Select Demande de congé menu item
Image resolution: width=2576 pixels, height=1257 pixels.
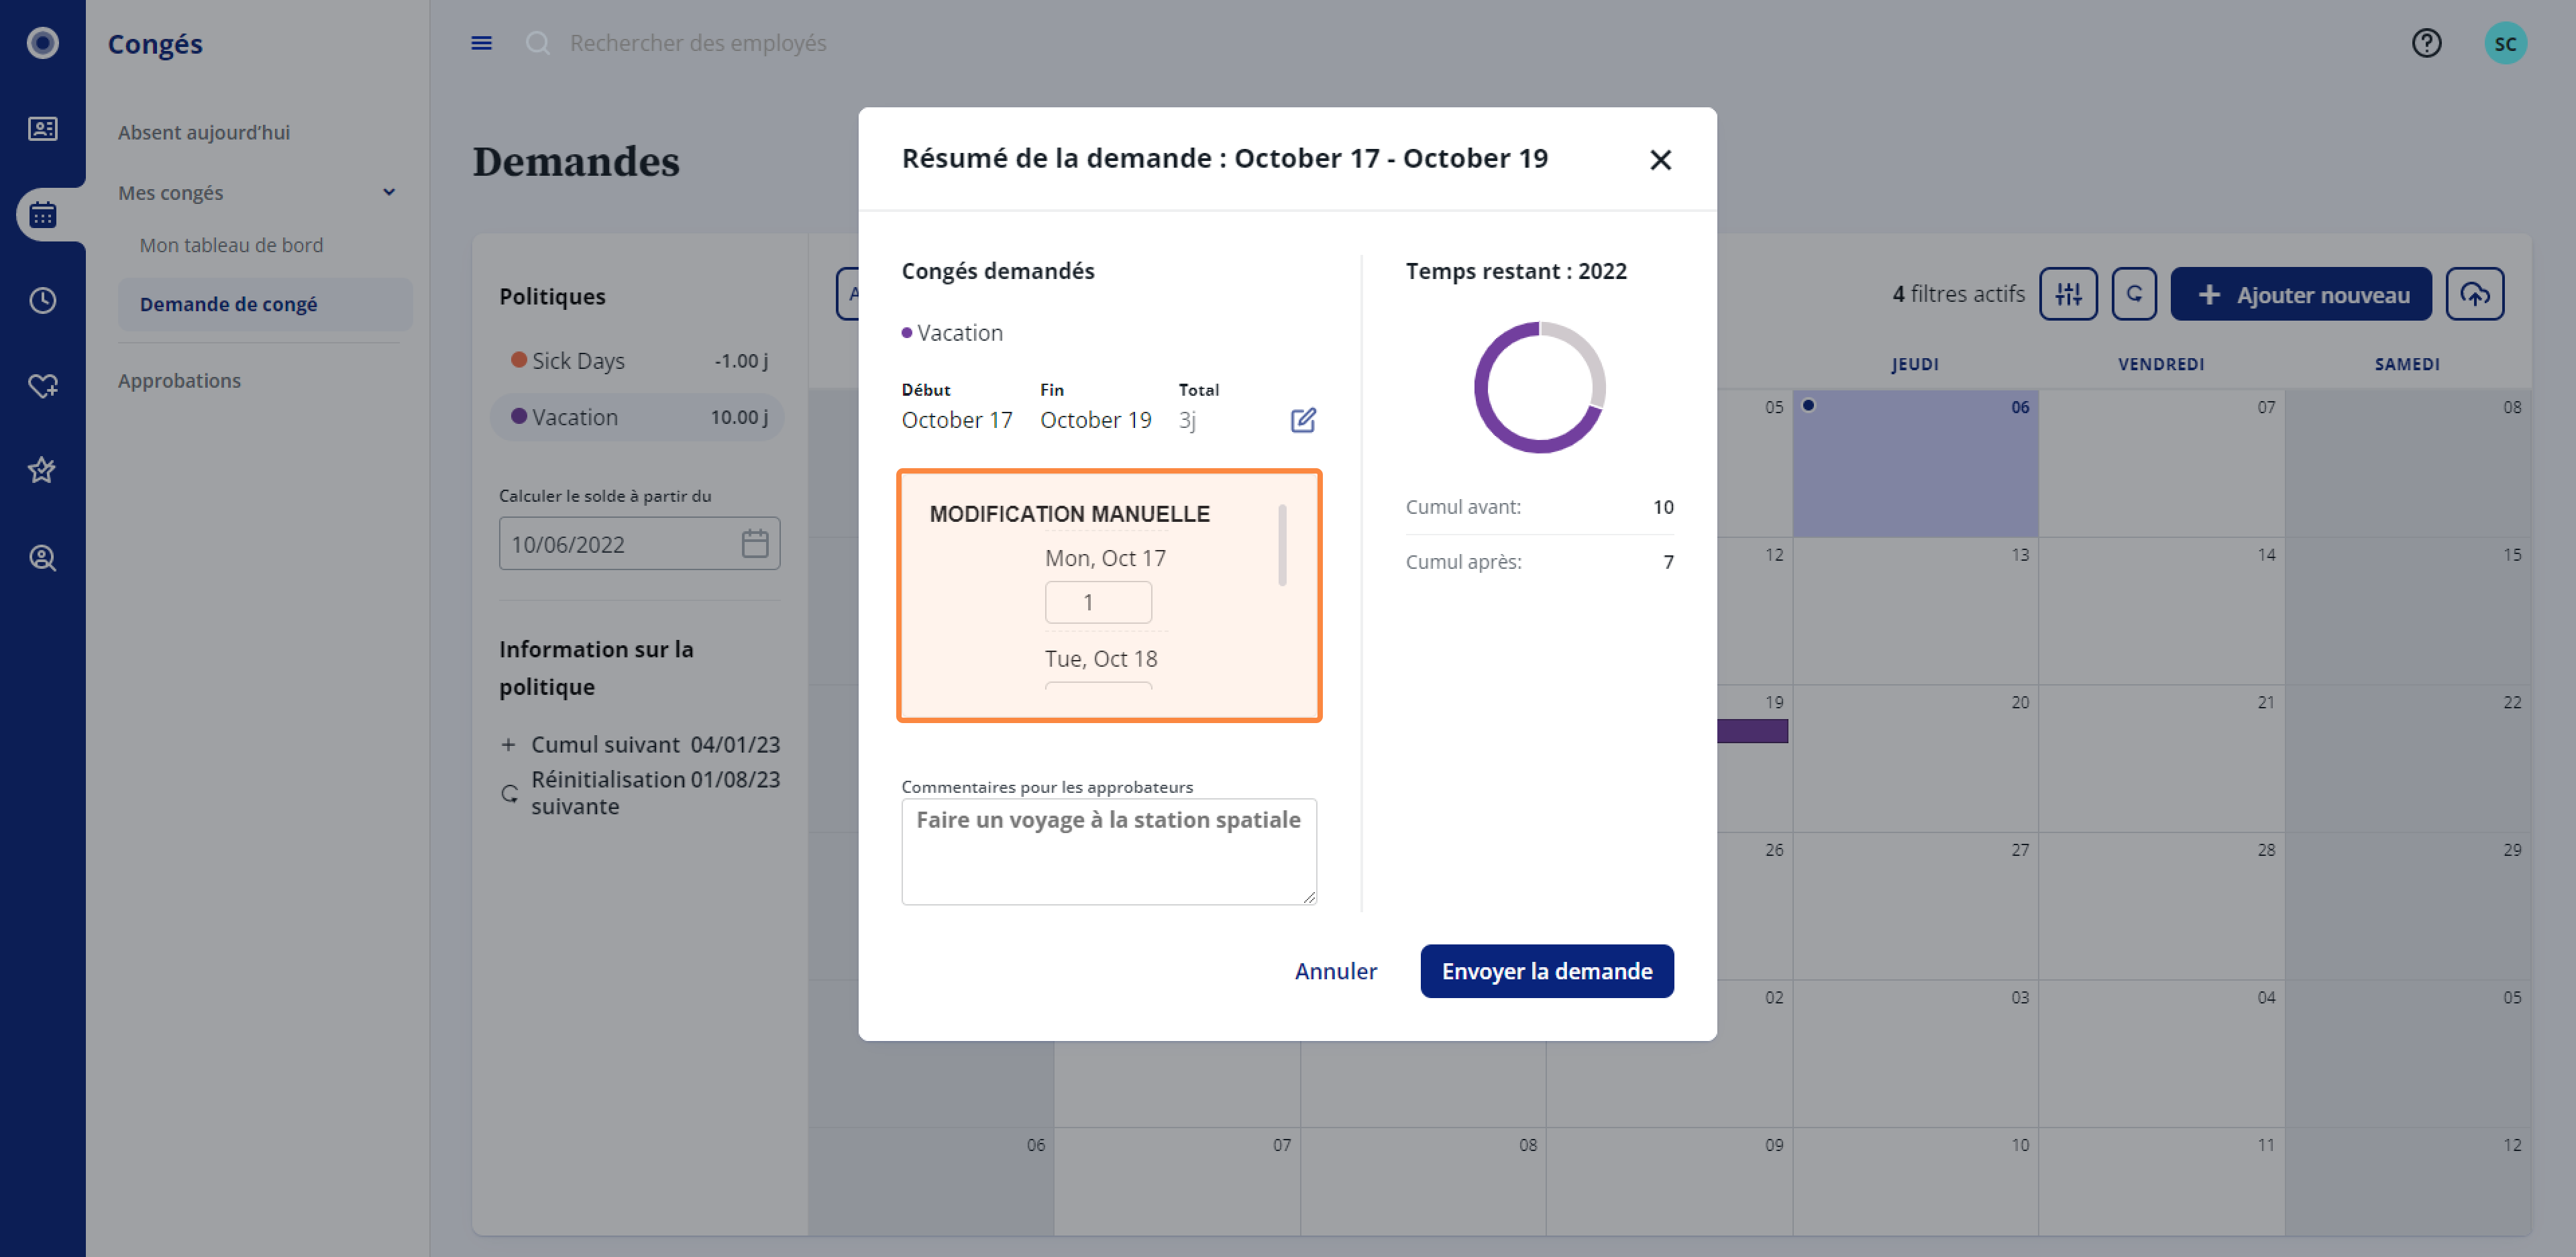(x=265, y=304)
